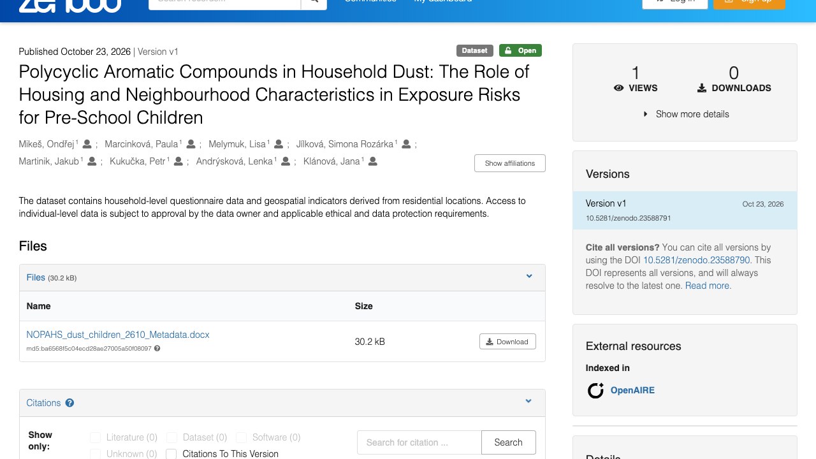Click the grey Dataset badge
The image size is (816, 459).
(x=475, y=50)
